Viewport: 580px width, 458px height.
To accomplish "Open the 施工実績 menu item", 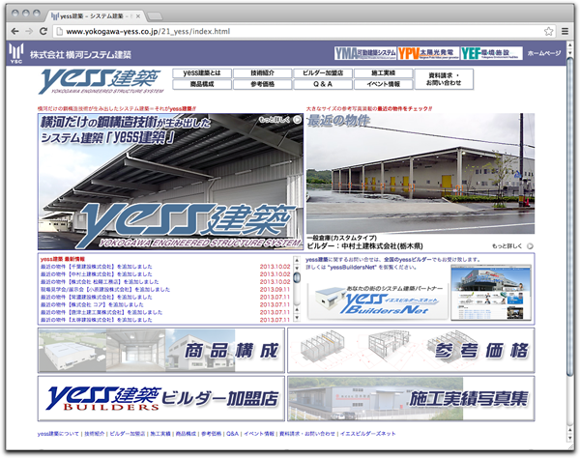I will coord(383,73).
